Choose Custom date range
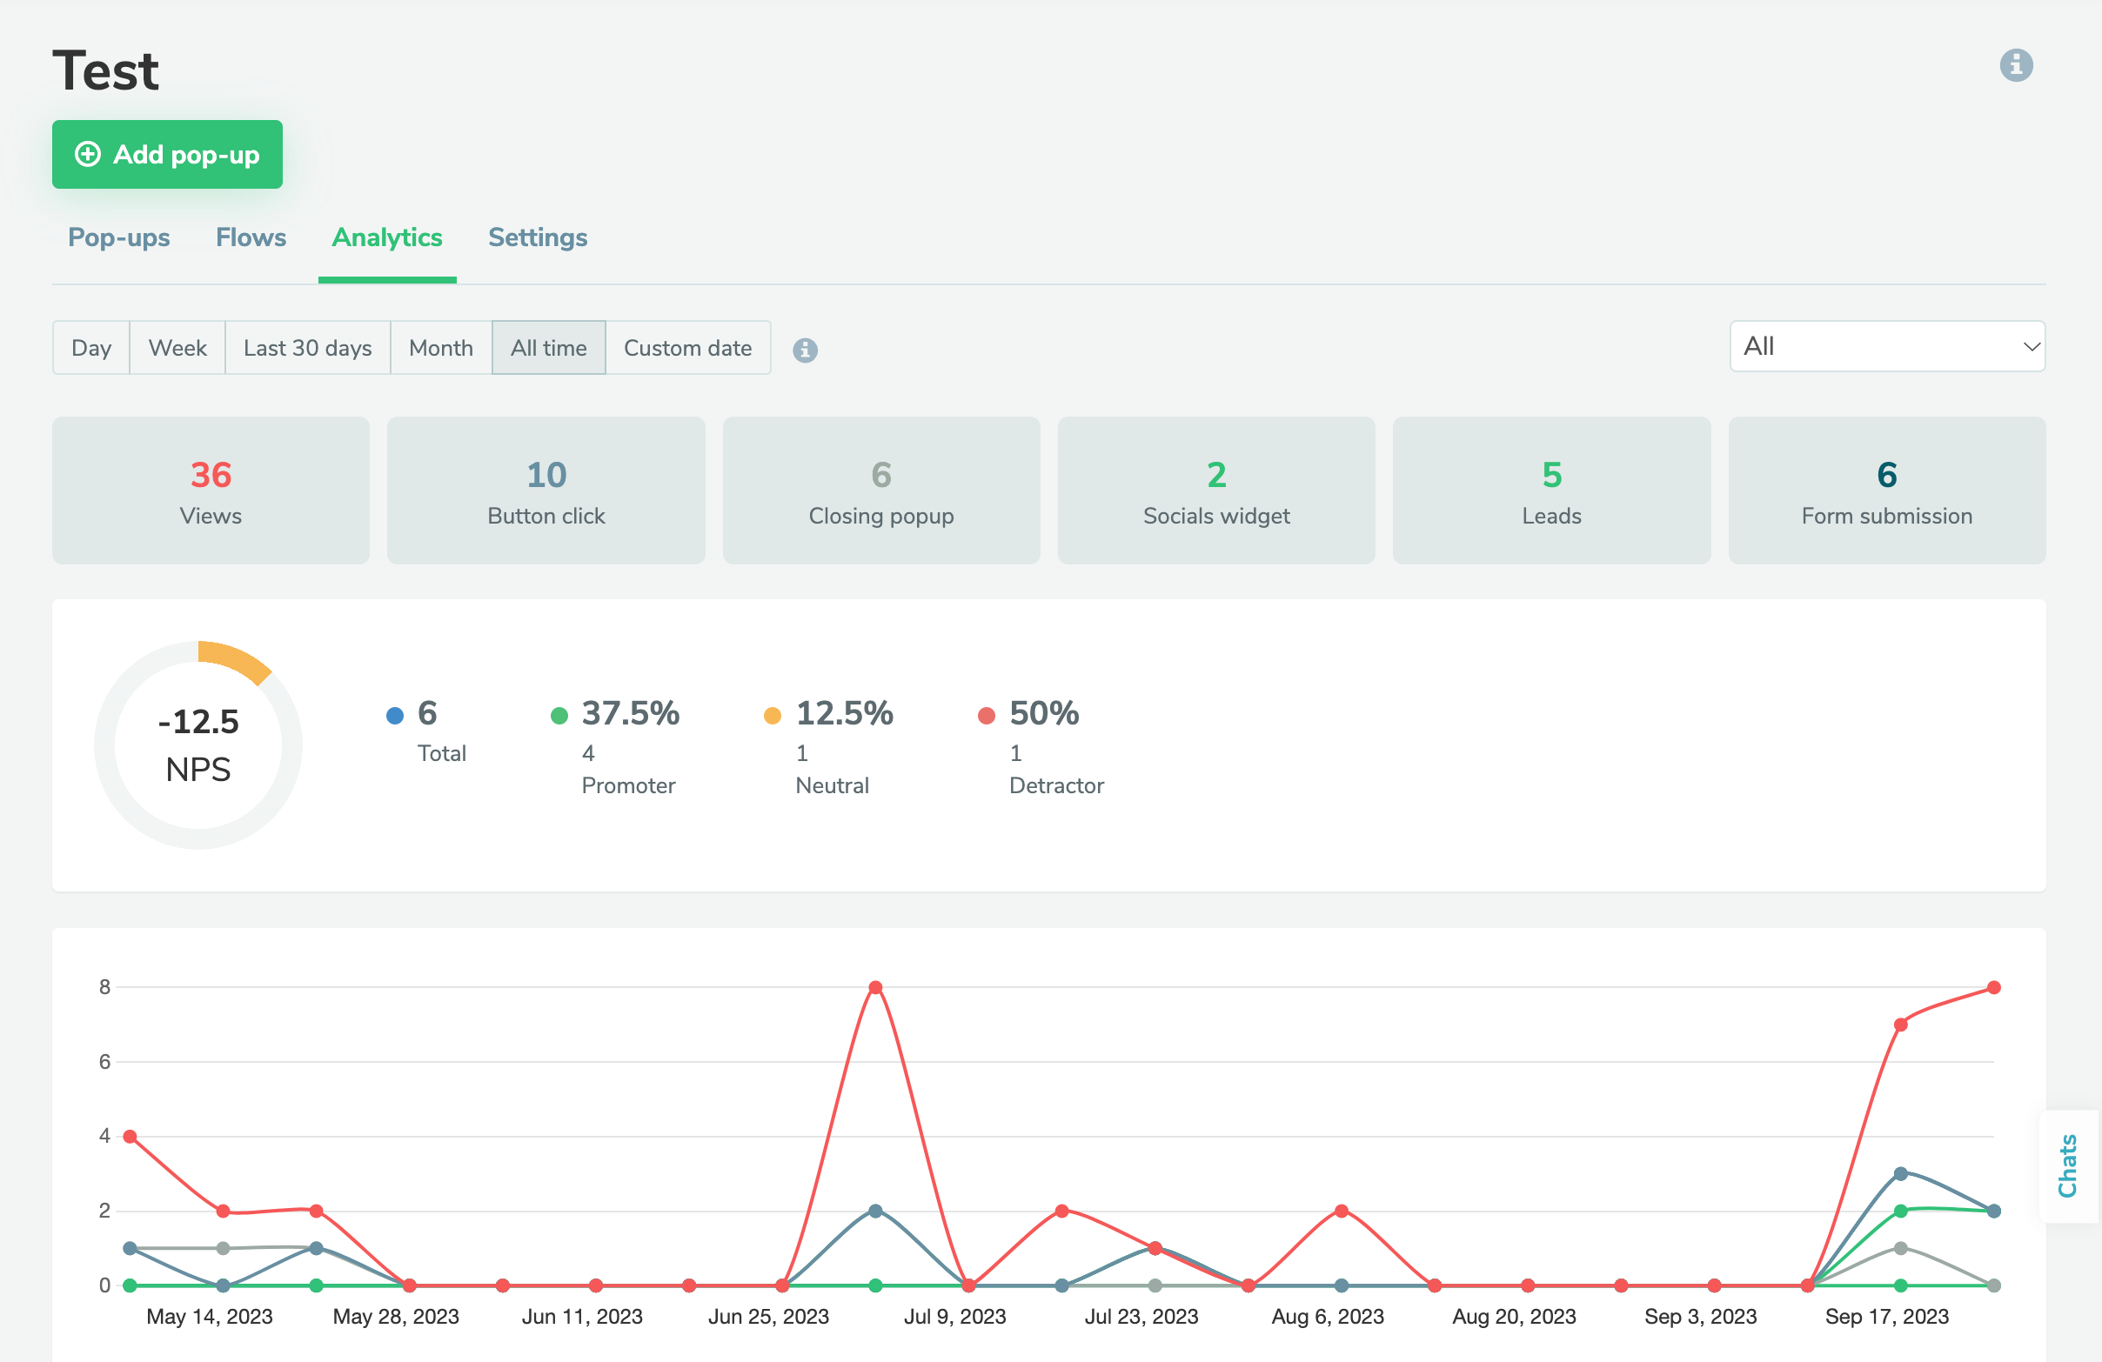2102x1362 pixels. click(688, 347)
